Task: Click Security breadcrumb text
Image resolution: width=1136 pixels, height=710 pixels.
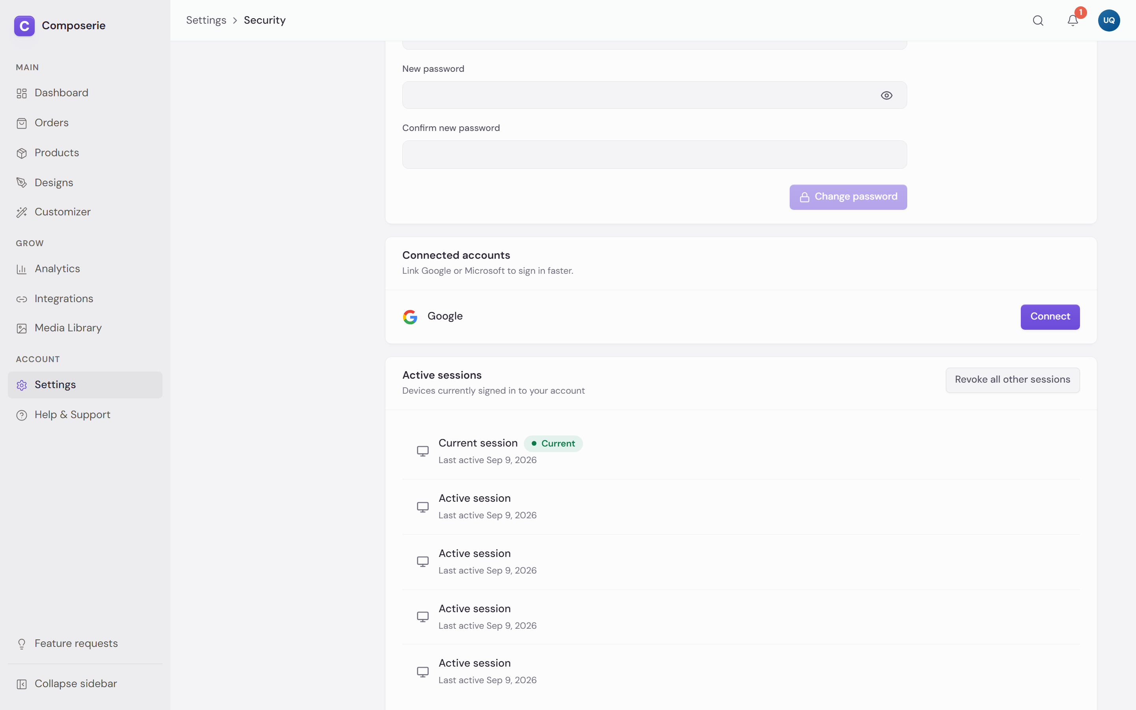Action: (265, 20)
